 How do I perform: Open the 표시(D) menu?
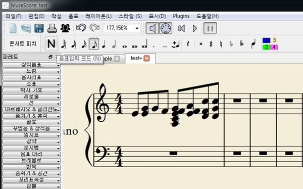click(x=157, y=16)
